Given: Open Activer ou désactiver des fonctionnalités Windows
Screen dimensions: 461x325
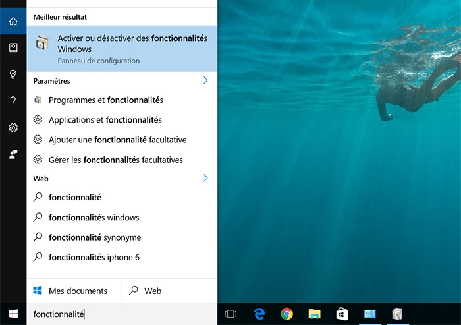Looking at the screenshot, I should pyautogui.click(x=122, y=48).
